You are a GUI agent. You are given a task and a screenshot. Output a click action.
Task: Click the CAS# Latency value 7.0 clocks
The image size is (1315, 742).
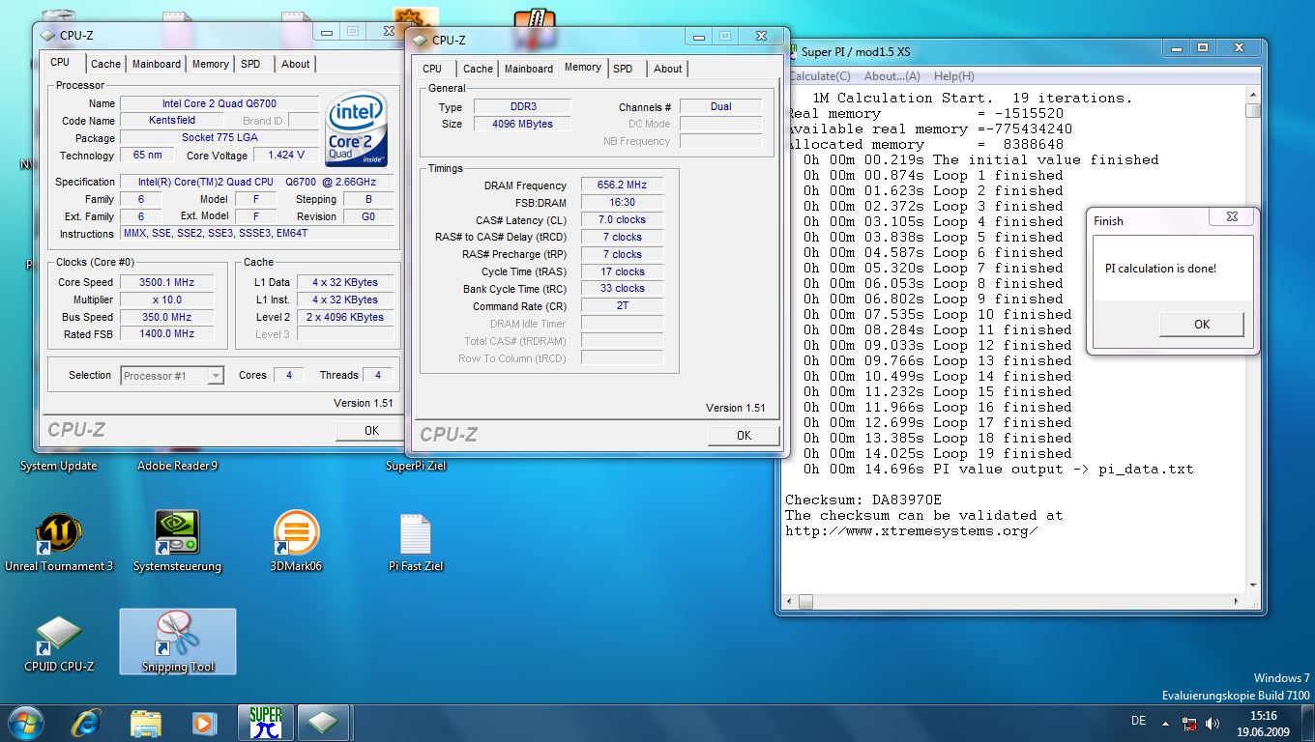(622, 219)
